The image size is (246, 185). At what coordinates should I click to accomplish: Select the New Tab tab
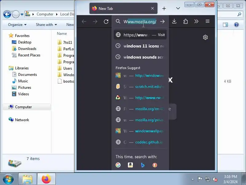123,8
